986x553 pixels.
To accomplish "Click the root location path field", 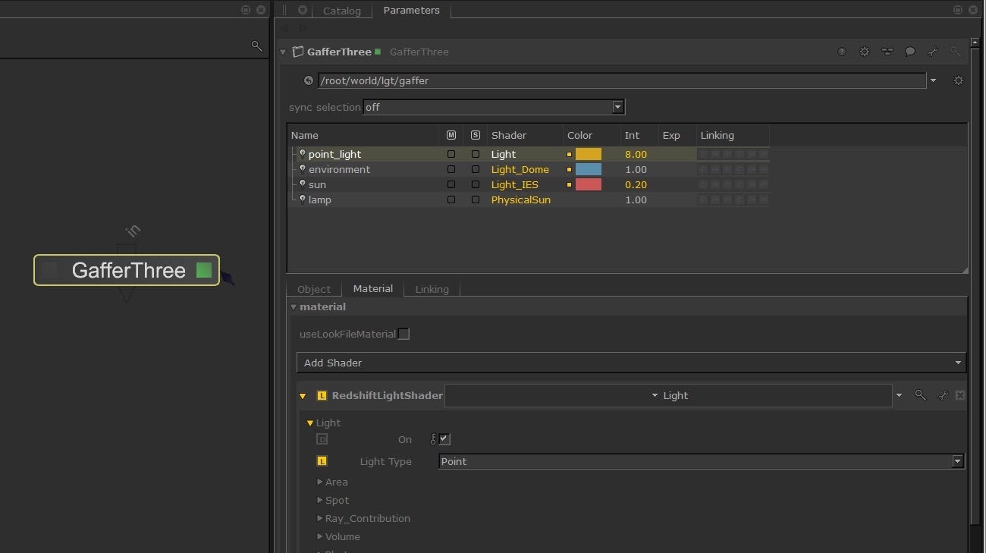I will coord(622,80).
